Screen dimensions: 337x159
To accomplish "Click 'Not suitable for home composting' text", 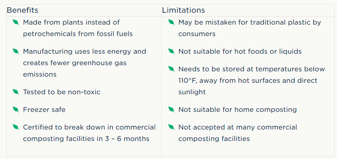I will [238, 110].
